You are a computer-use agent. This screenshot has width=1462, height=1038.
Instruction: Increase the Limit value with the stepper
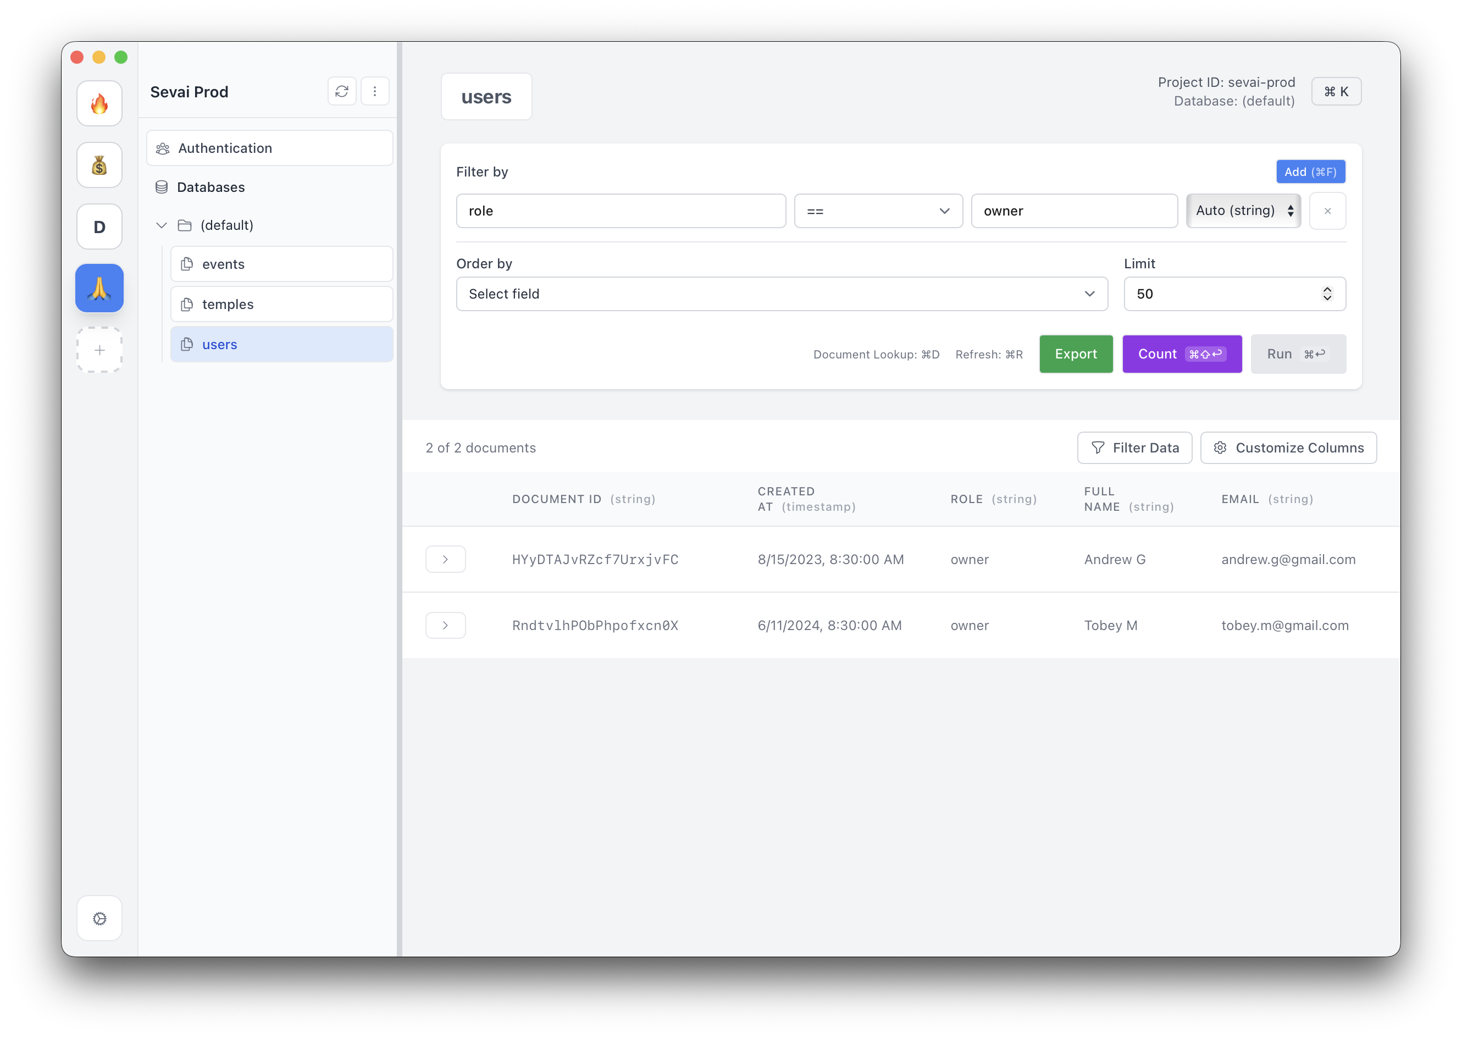(1327, 289)
